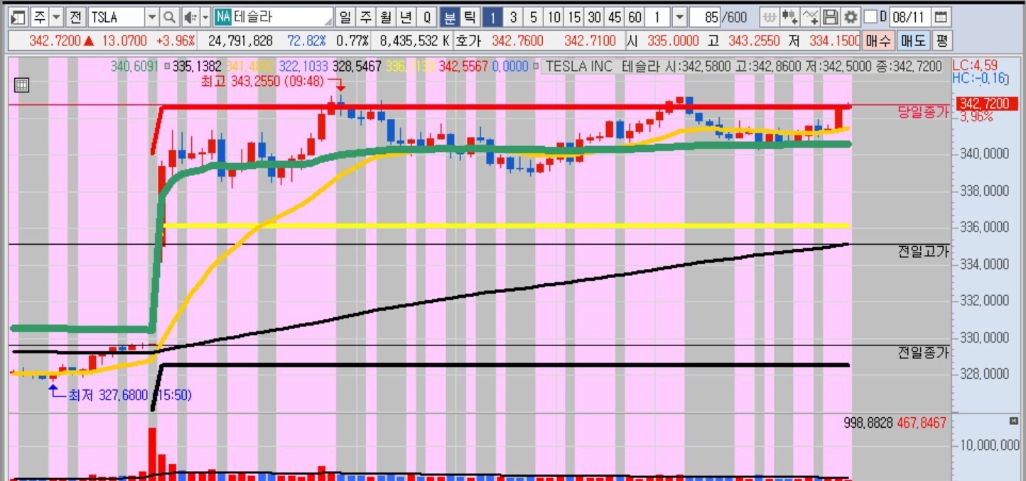
Task: Click the blue 322,1033 indicator value
Action: coord(304,67)
